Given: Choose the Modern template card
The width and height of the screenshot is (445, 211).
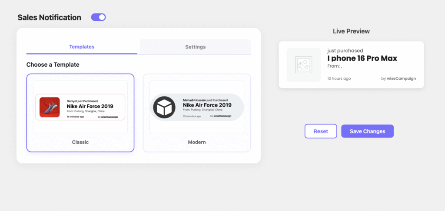Looking at the screenshot, I should click(197, 113).
